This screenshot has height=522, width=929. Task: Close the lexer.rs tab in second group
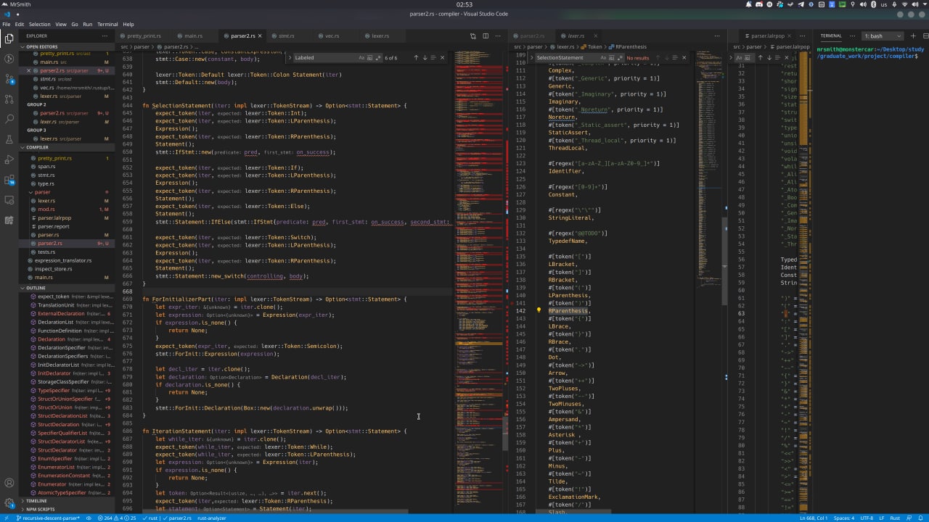(x=597, y=36)
